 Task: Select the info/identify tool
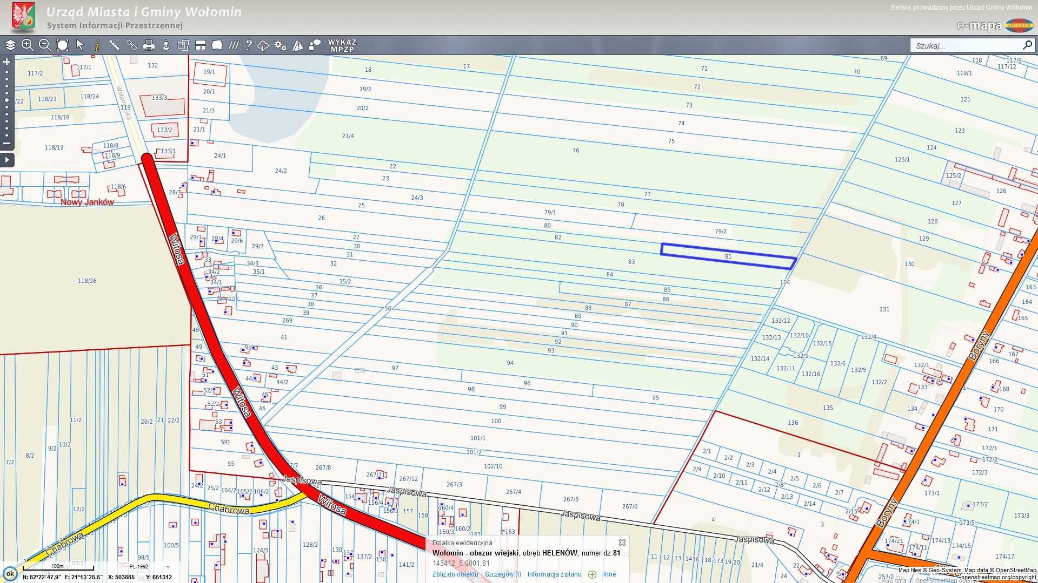96,45
